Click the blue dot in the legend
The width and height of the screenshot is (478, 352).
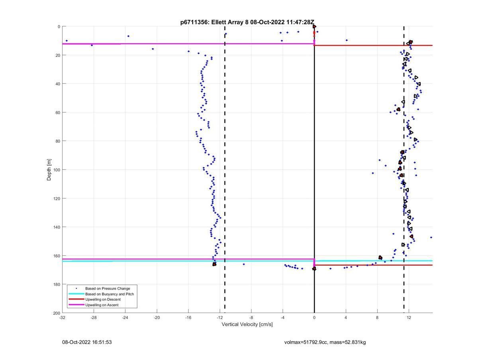76,288
